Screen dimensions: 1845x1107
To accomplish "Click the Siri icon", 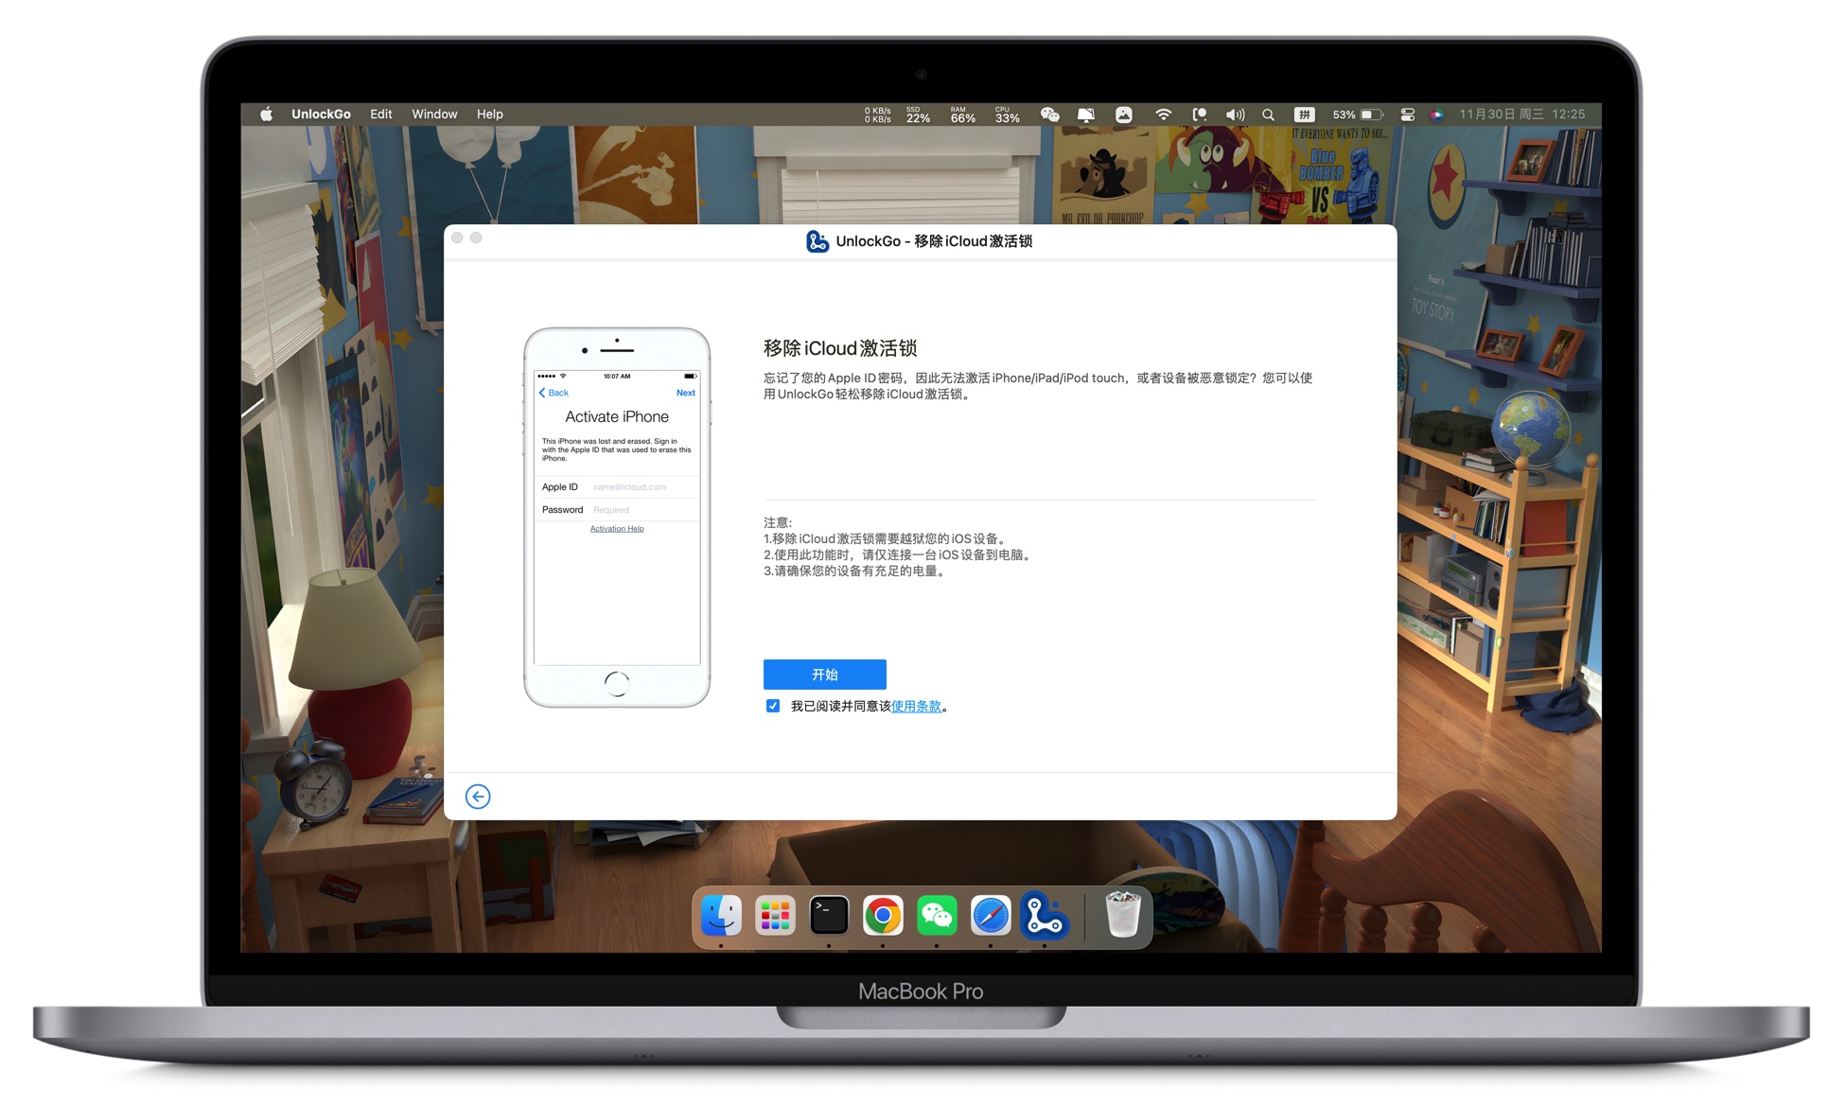I will [1436, 114].
